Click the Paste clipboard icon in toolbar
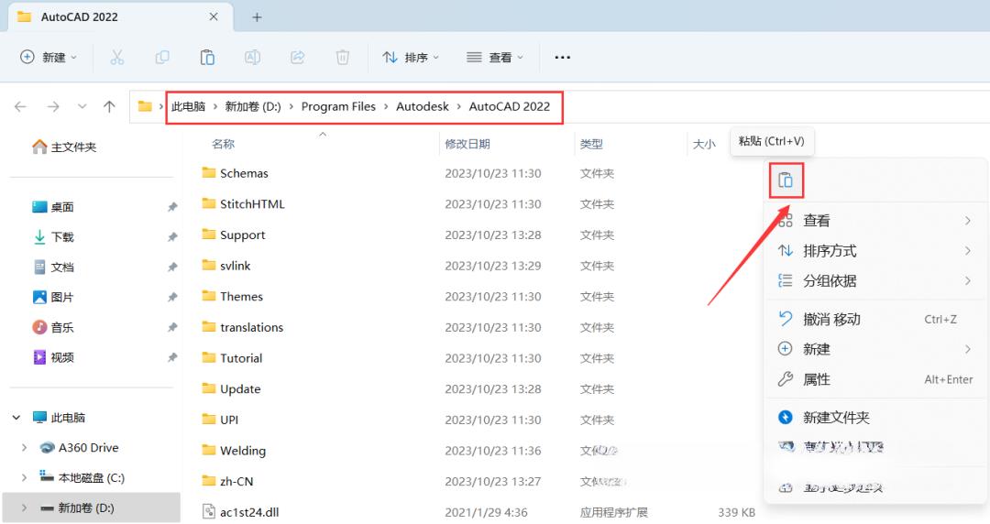This screenshot has height=524, width=990. (207, 58)
